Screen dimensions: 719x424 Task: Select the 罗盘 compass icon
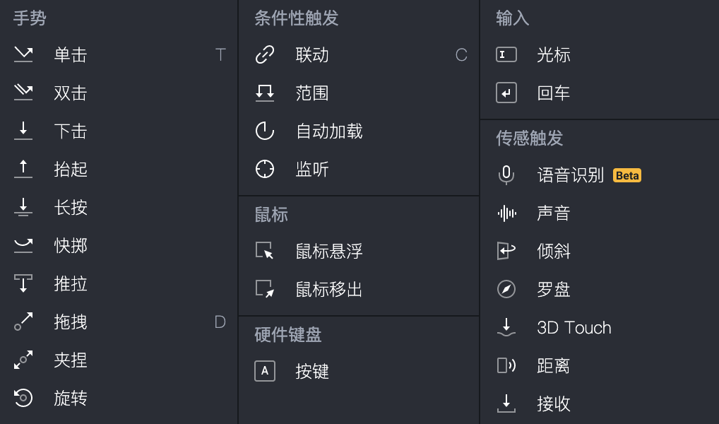(x=506, y=290)
